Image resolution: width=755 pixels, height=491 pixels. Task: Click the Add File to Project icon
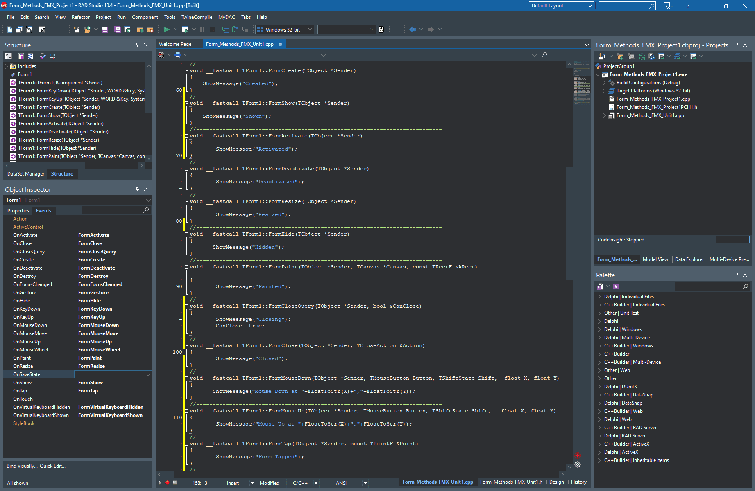(140, 29)
